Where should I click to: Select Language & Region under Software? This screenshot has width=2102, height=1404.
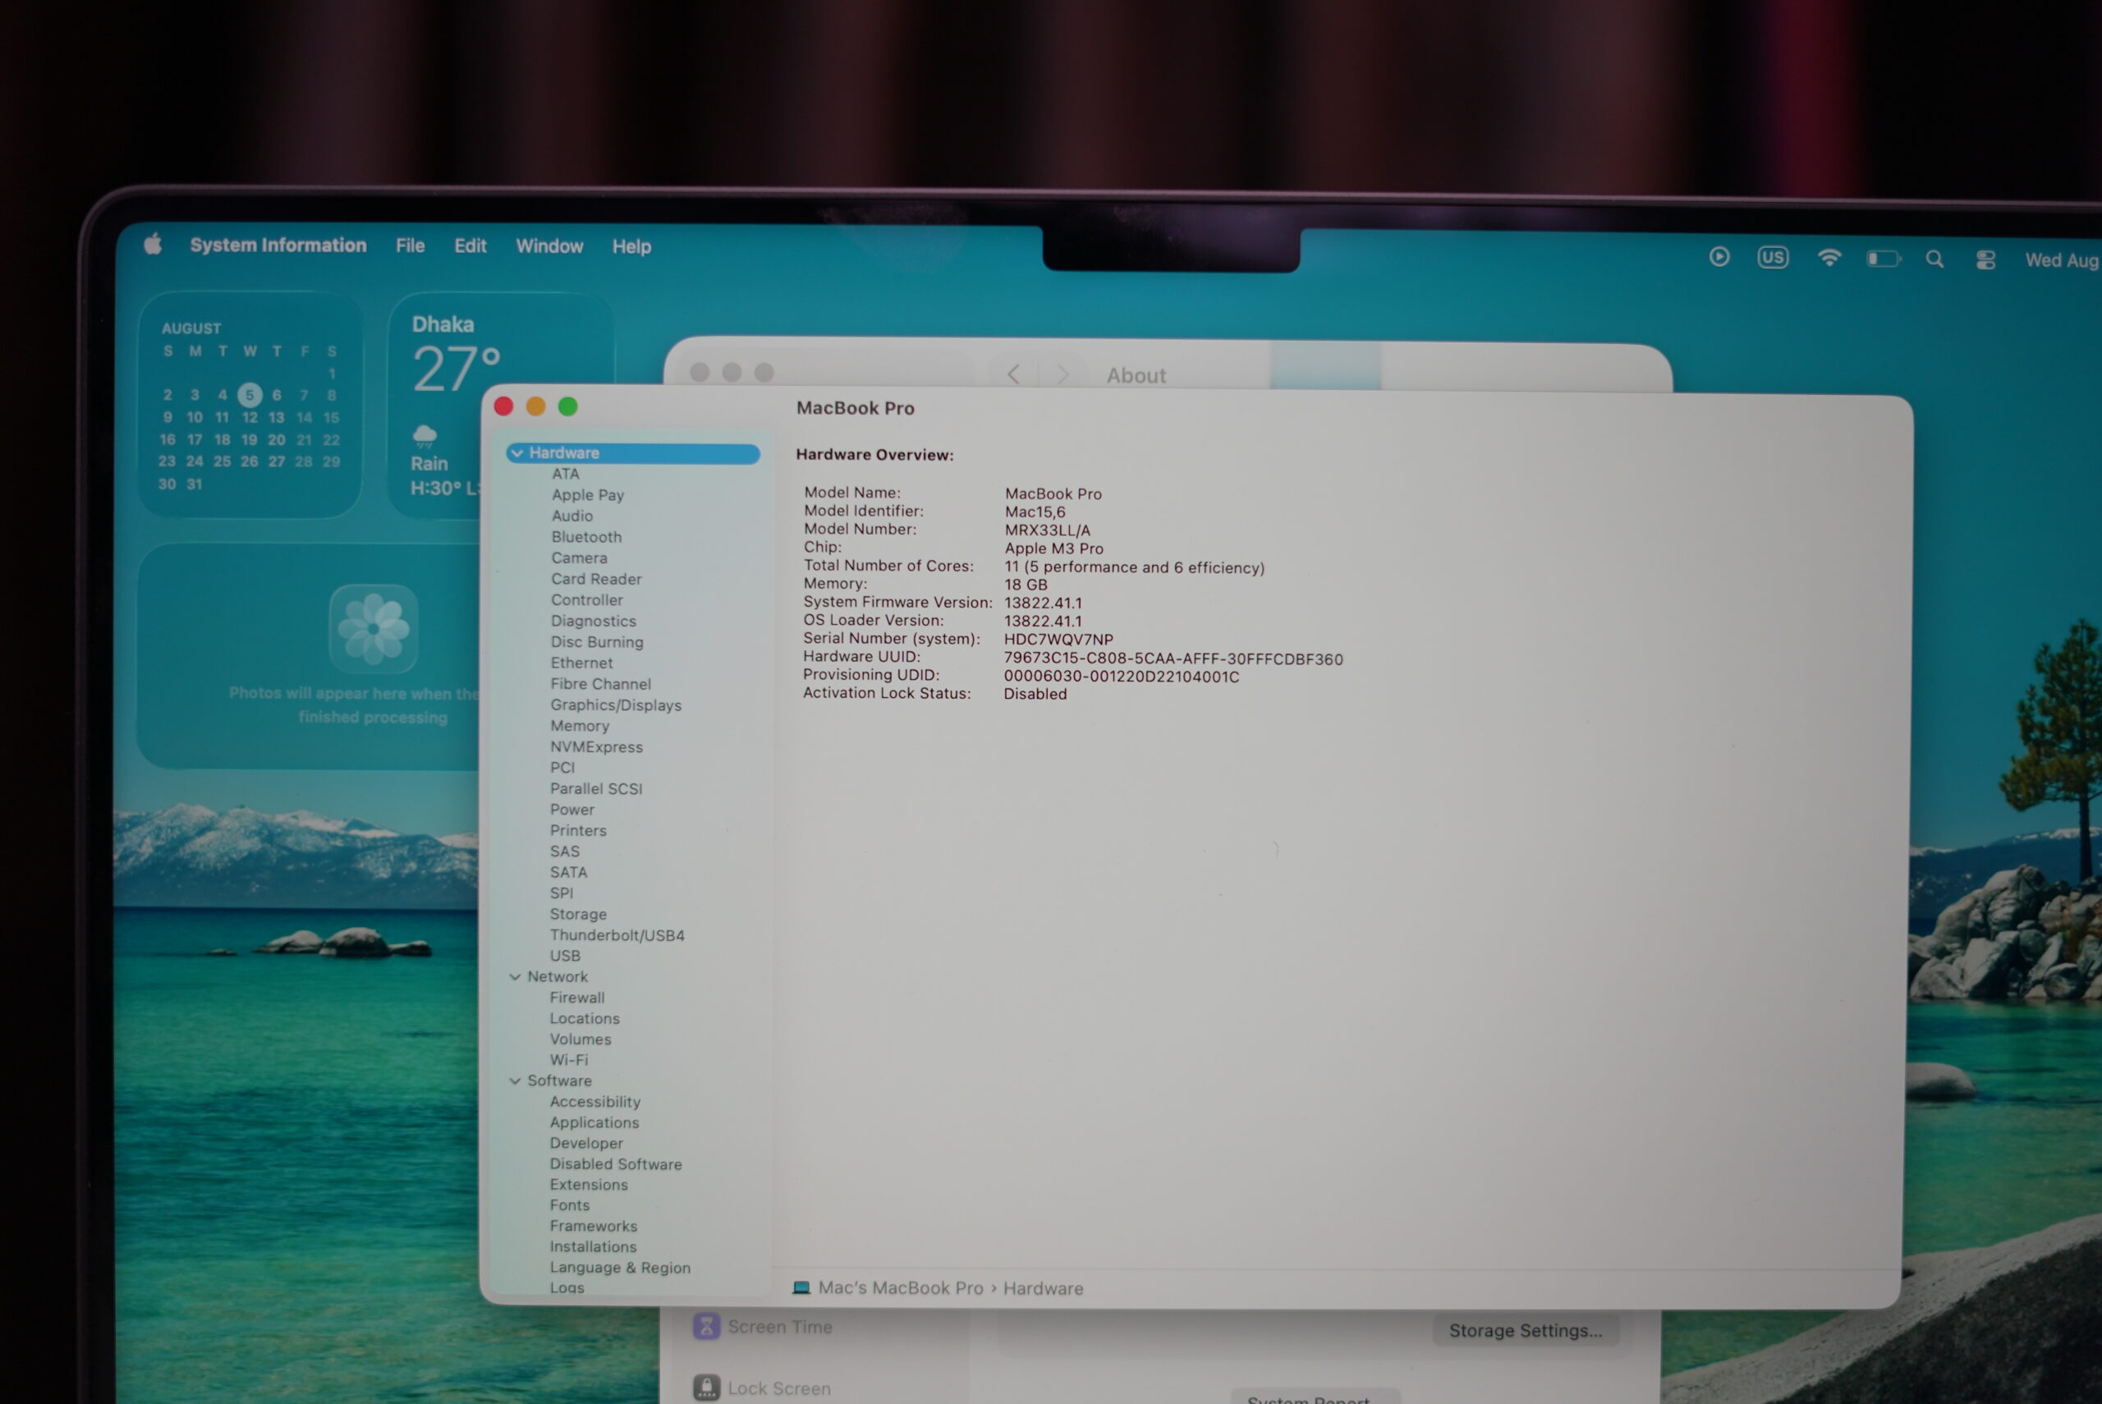pos(621,1268)
